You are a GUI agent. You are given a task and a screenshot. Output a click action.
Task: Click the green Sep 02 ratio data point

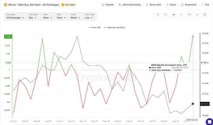point(193,37)
